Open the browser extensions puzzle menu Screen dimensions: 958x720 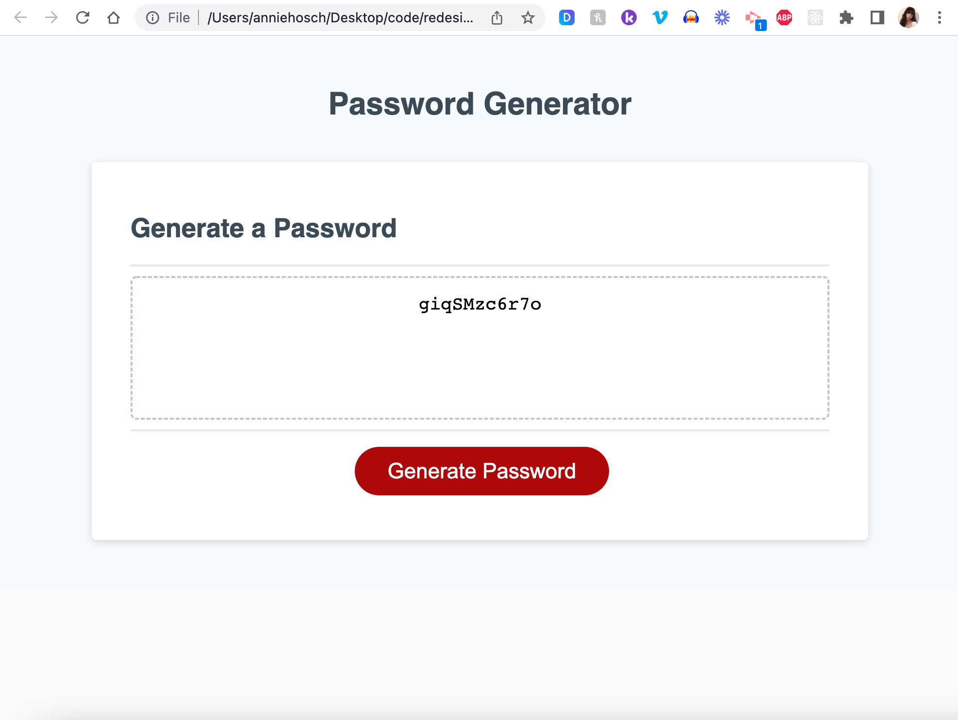tap(846, 17)
